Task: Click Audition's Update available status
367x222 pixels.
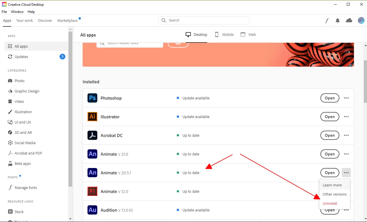Action: (193, 210)
